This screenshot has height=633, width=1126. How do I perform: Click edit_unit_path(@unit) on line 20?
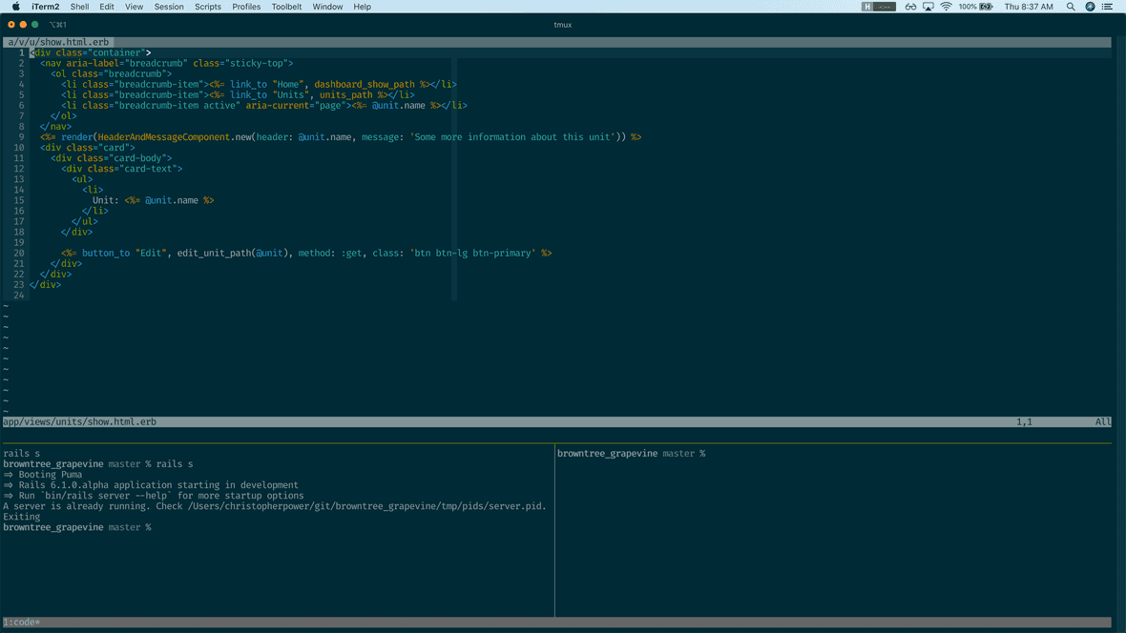233,254
